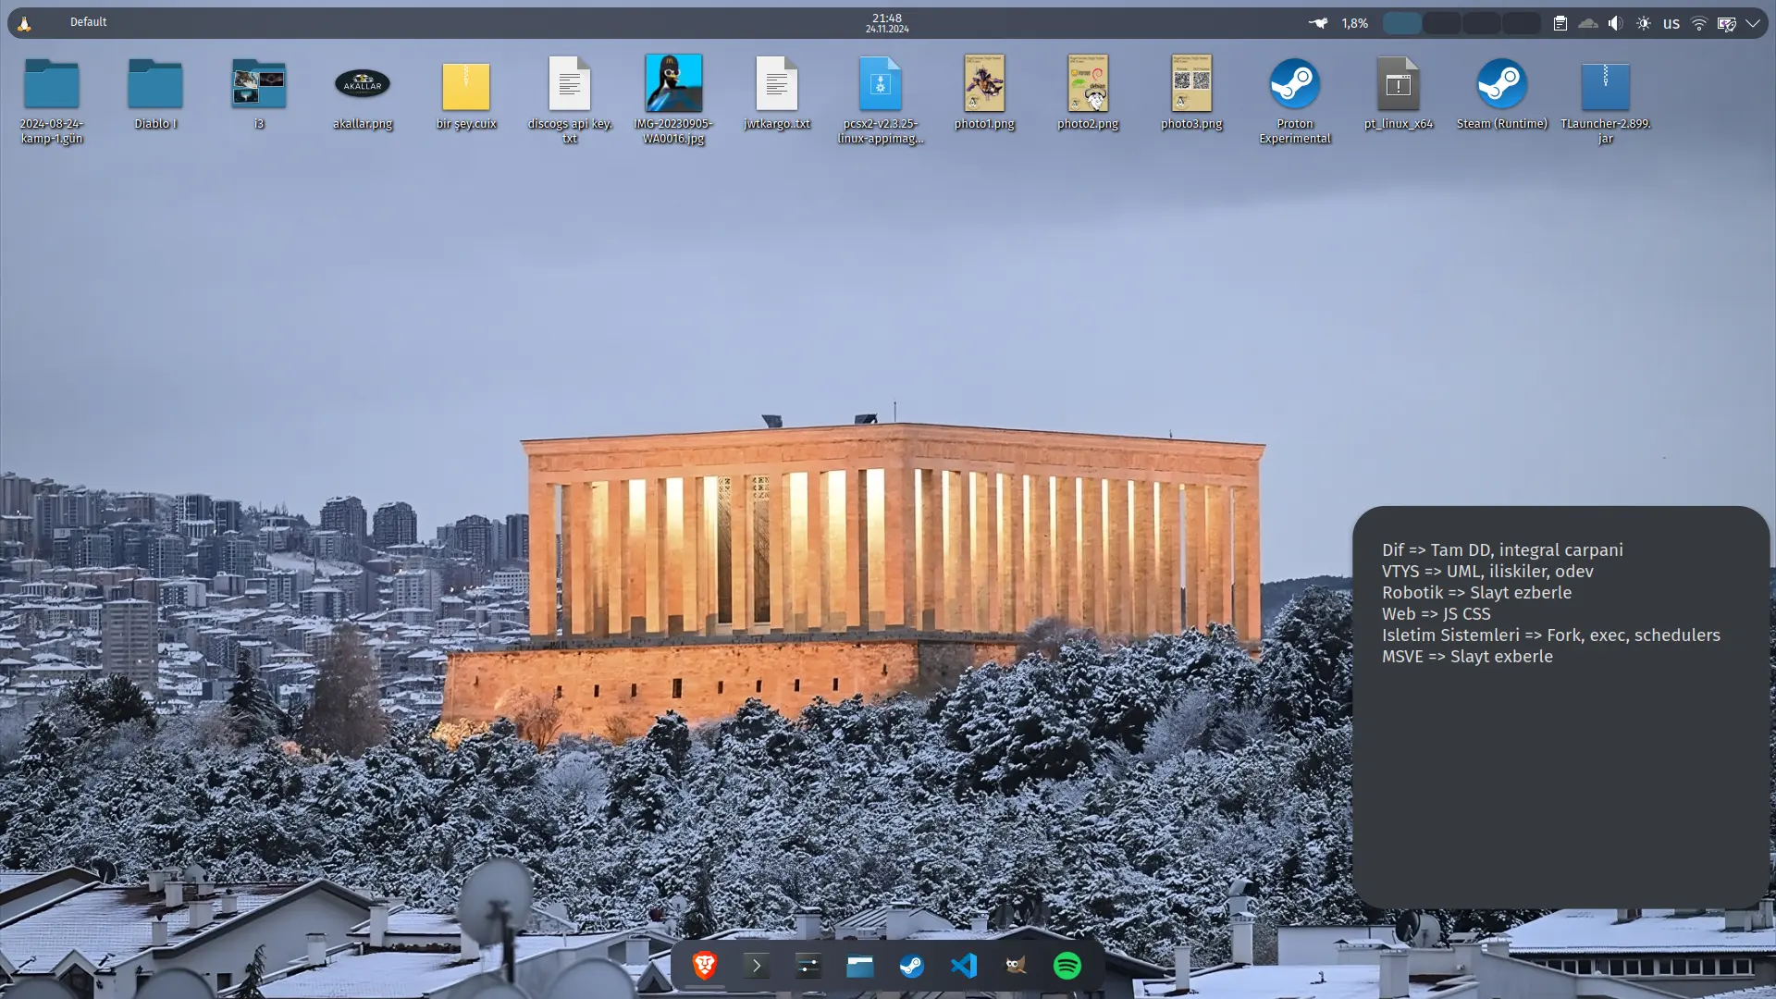Select the photo3.png file
This screenshot has height=999, width=1776.
point(1191,93)
